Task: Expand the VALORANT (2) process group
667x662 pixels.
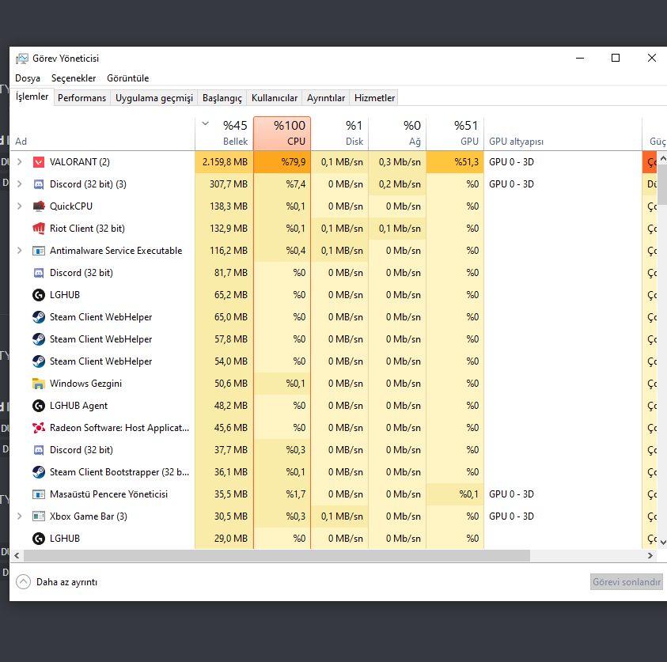Action: click(20, 162)
